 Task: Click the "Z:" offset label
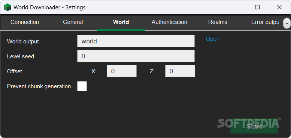[x=152, y=71]
